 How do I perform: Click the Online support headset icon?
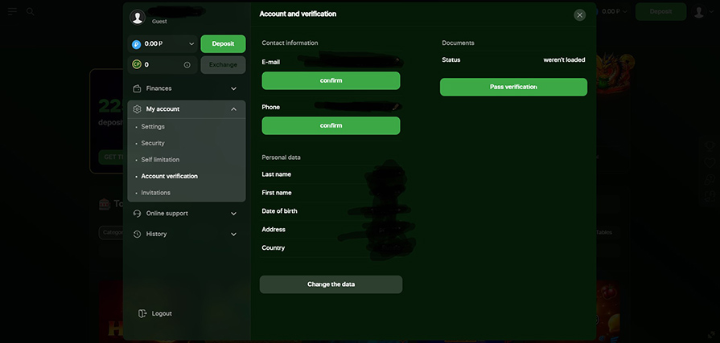(x=138, y=214)
